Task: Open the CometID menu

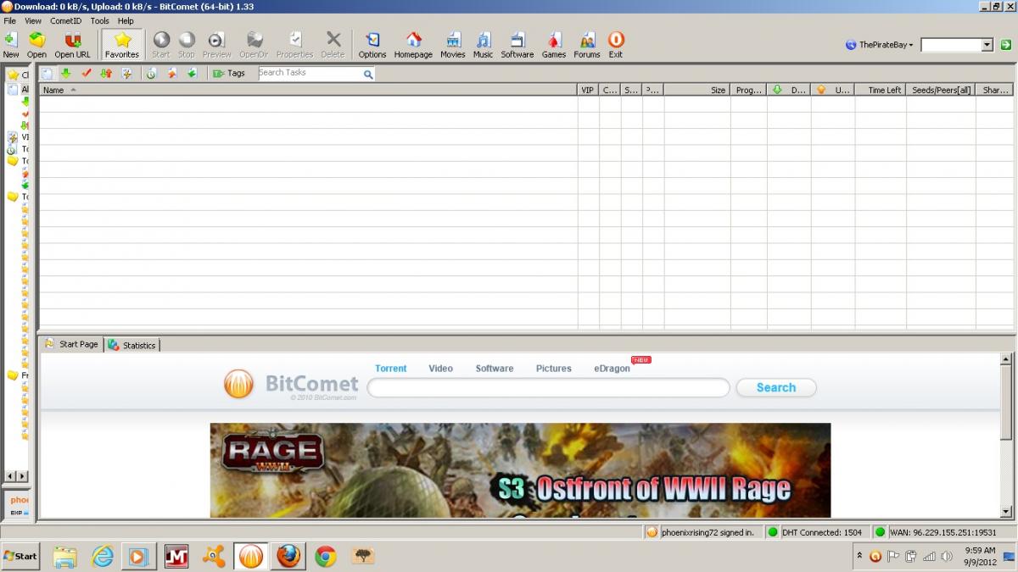Action: coord(65,20)
